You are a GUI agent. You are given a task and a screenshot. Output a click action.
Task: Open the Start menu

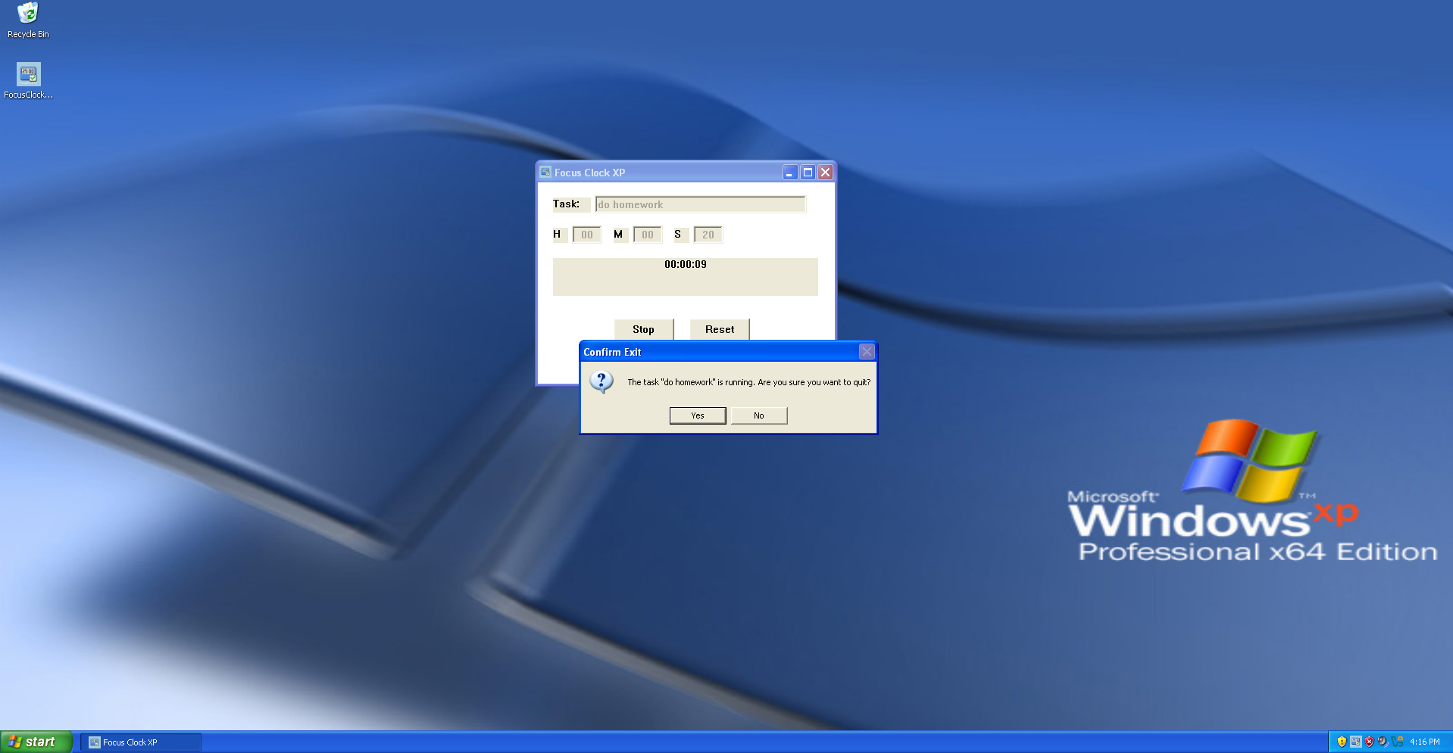(x=36, y=742)
